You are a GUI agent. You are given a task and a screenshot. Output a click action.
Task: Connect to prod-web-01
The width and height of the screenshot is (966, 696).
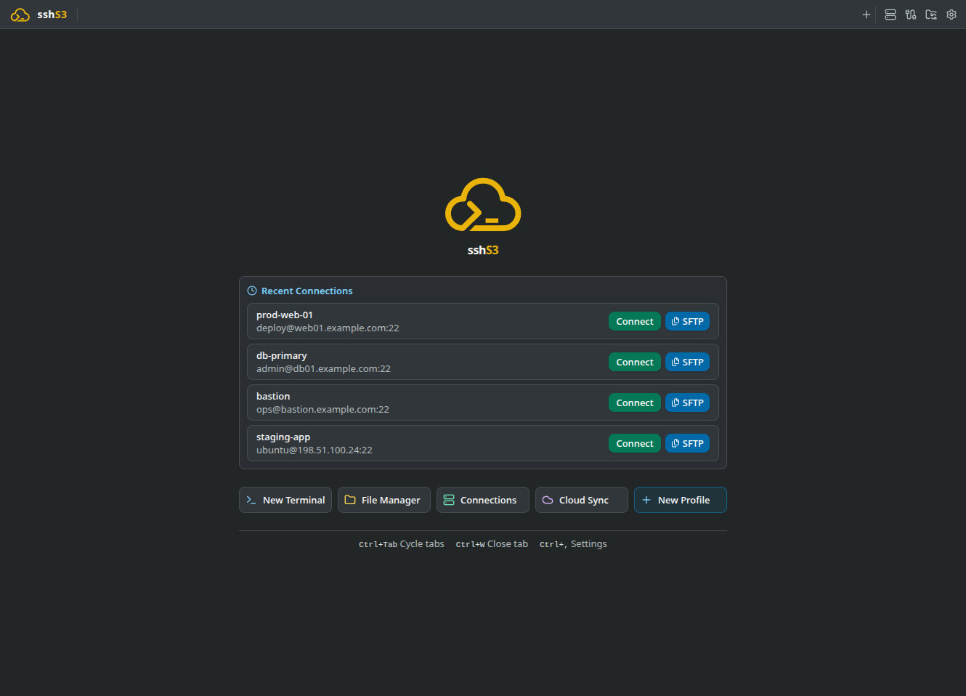point(635,321)
